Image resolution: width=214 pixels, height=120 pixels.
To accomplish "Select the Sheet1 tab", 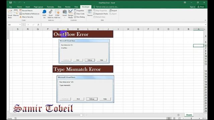I will (189, 115).
